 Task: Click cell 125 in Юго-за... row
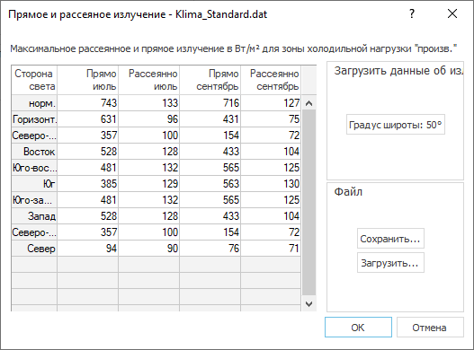271,200
